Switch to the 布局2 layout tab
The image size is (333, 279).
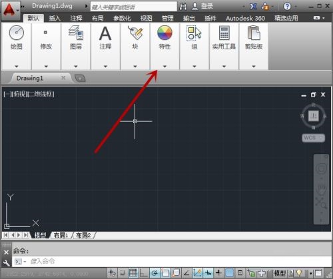pos(83,235)
